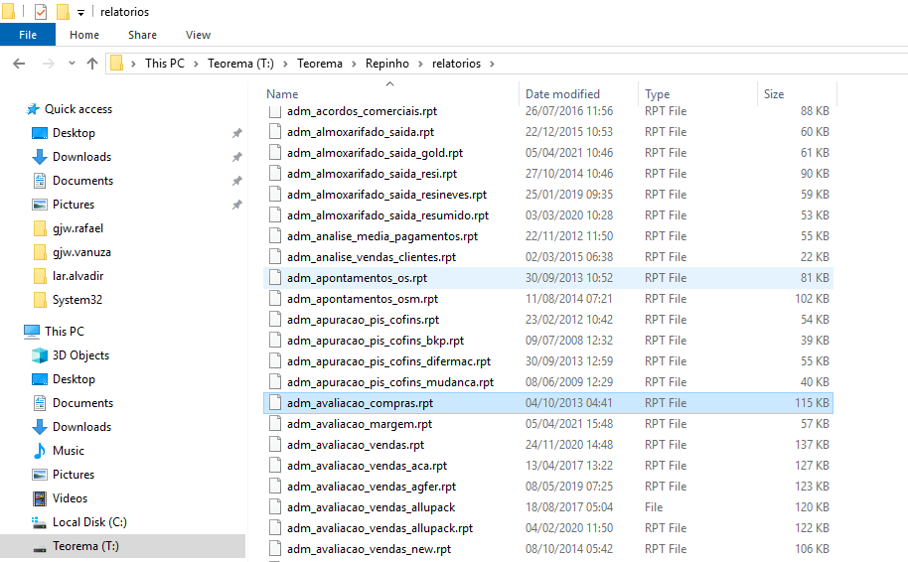
Task: Click icon of adm_avaliacao_compras.rpt
Action: (x=275, y=403)
